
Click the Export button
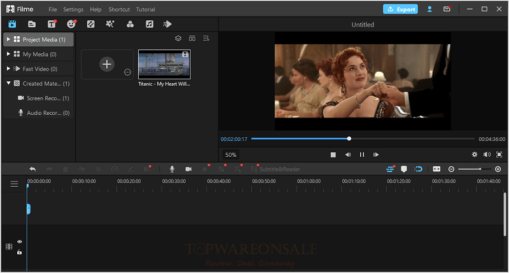pyautogui.click(x=400, y=9)
